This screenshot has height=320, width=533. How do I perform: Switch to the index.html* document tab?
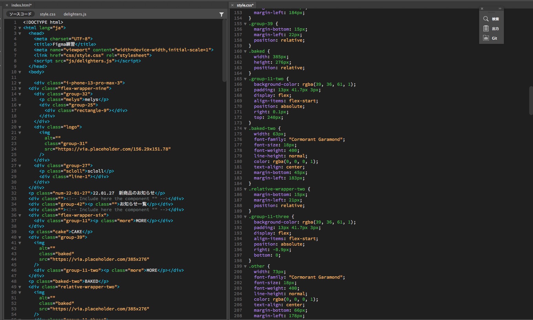pos(21,5)
